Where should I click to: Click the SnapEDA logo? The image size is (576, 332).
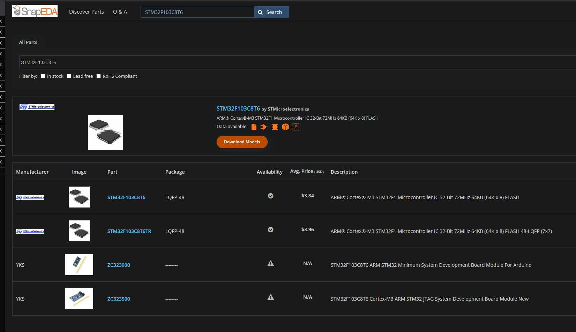pos(35,11)
